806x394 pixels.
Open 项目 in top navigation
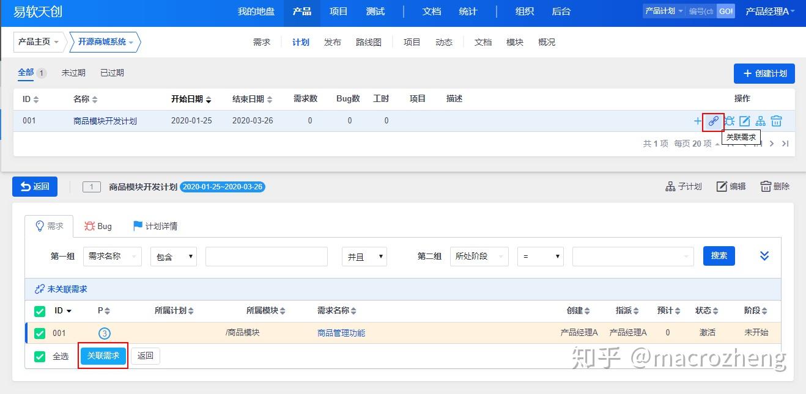click(339, 12)
